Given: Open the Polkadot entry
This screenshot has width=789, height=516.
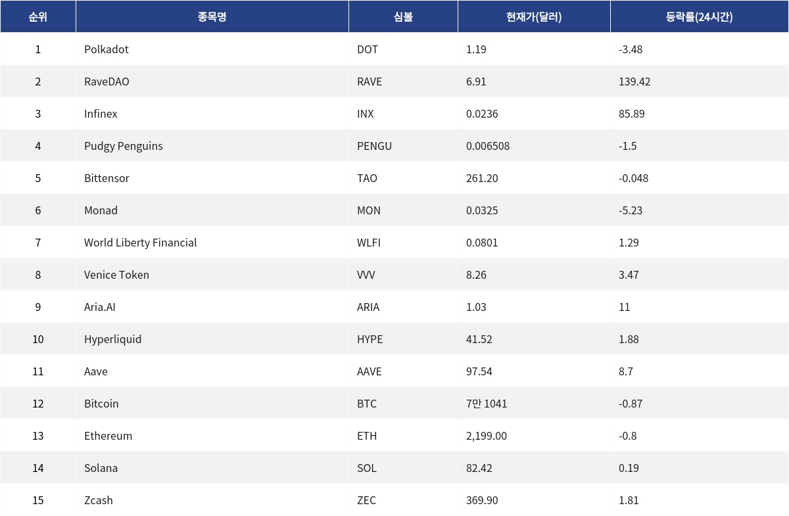Looking at the screenshot, I should click(107, 49).
